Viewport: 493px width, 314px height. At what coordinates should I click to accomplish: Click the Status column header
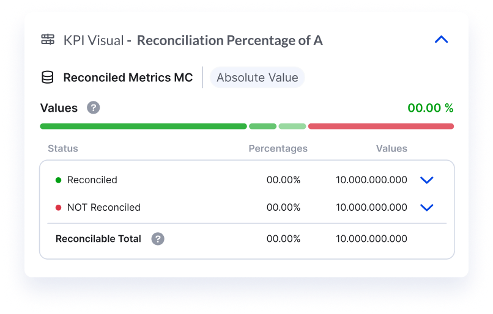(x=63, y=148)
